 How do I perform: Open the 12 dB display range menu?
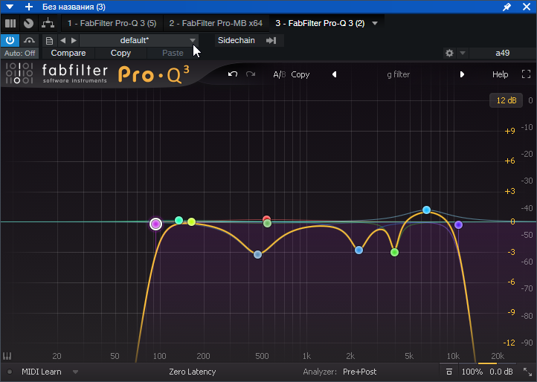507,100
